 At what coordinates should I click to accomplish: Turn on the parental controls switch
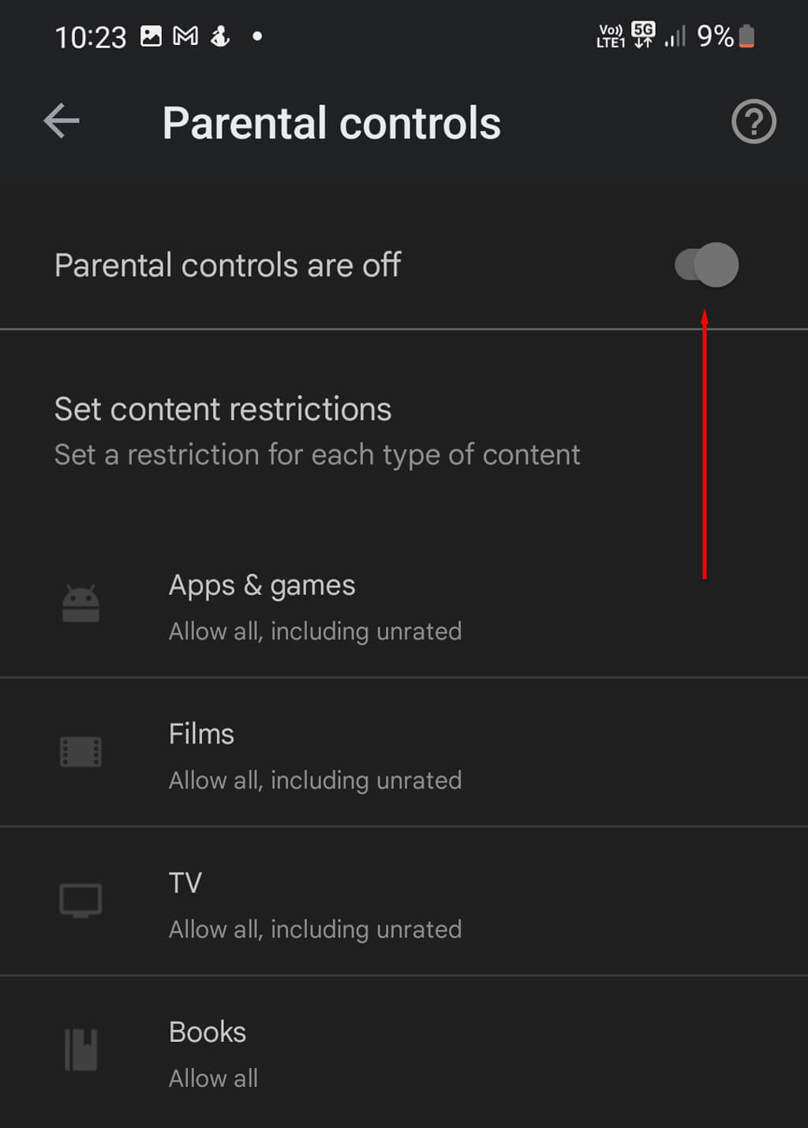tap(706, 265)
